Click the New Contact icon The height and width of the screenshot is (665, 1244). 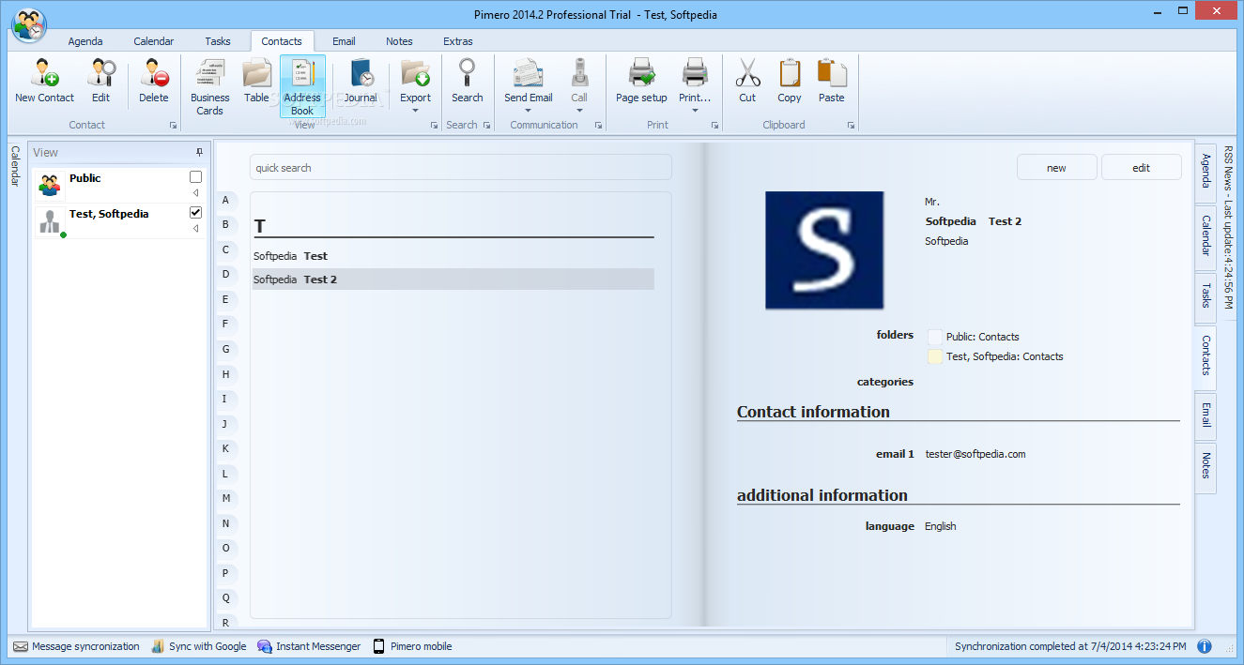click(x=44, y=73)
